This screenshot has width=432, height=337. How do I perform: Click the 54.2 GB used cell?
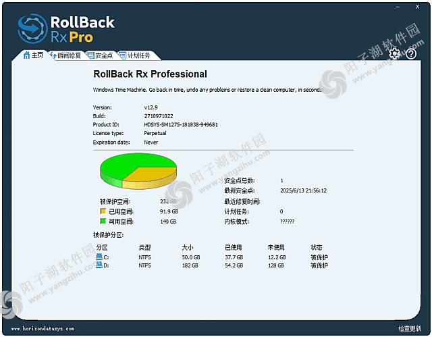(x=234, y=265)
